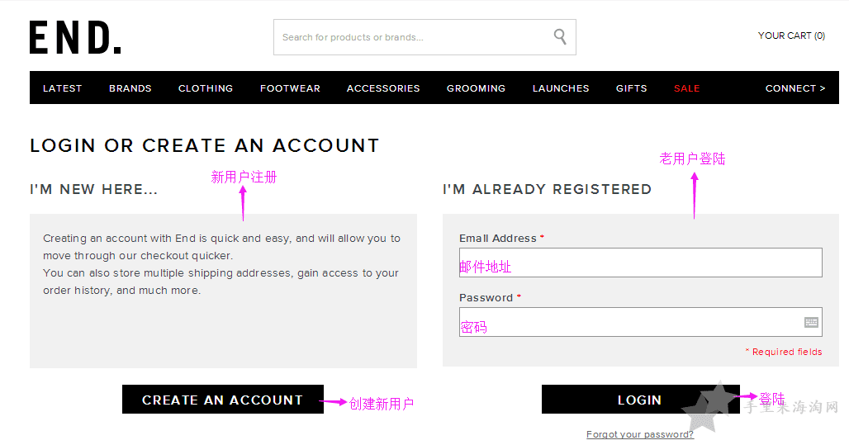Click the END. logo
This screenshot has height=445, width=849.
pyautogui.click(x=75, y=37)
